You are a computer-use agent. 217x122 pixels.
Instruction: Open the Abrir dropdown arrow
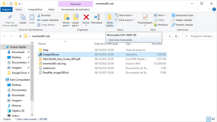(165, 15)
